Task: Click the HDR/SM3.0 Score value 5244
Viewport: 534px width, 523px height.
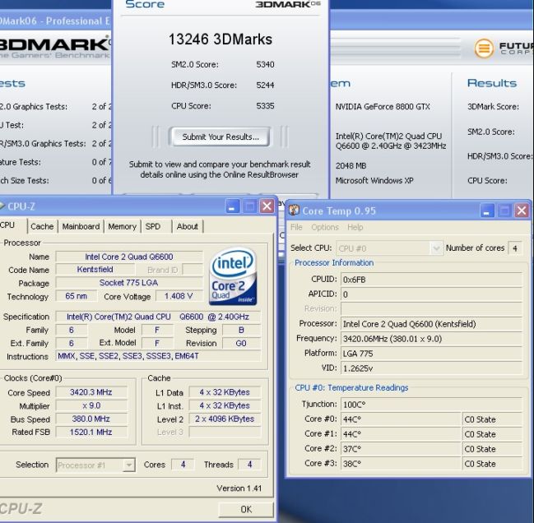Action: click(265, 85)
